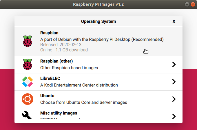
Task: Select the Raspbian title in the list
Action: coord(49,33)
